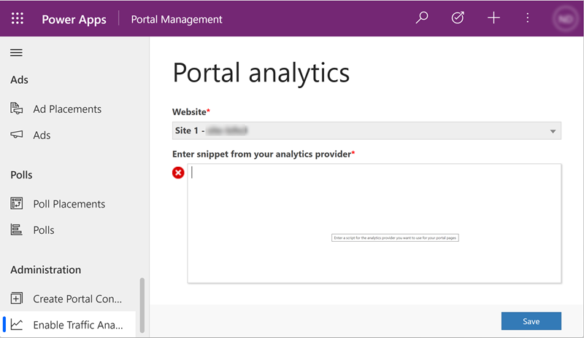The image size is (584, 338).
Task: Click the plus icon to create new
Action: (x=493, y=18)
